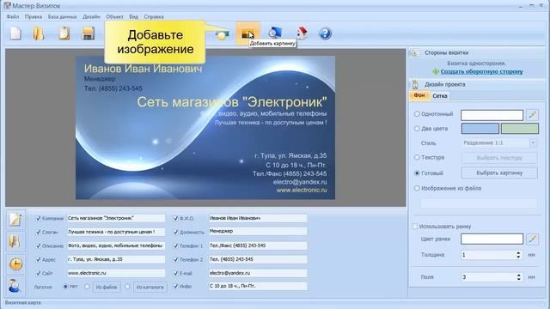Increase Поля with the up arrow
The width and height of the screenshot is (550, 309).
click(518, 275)
